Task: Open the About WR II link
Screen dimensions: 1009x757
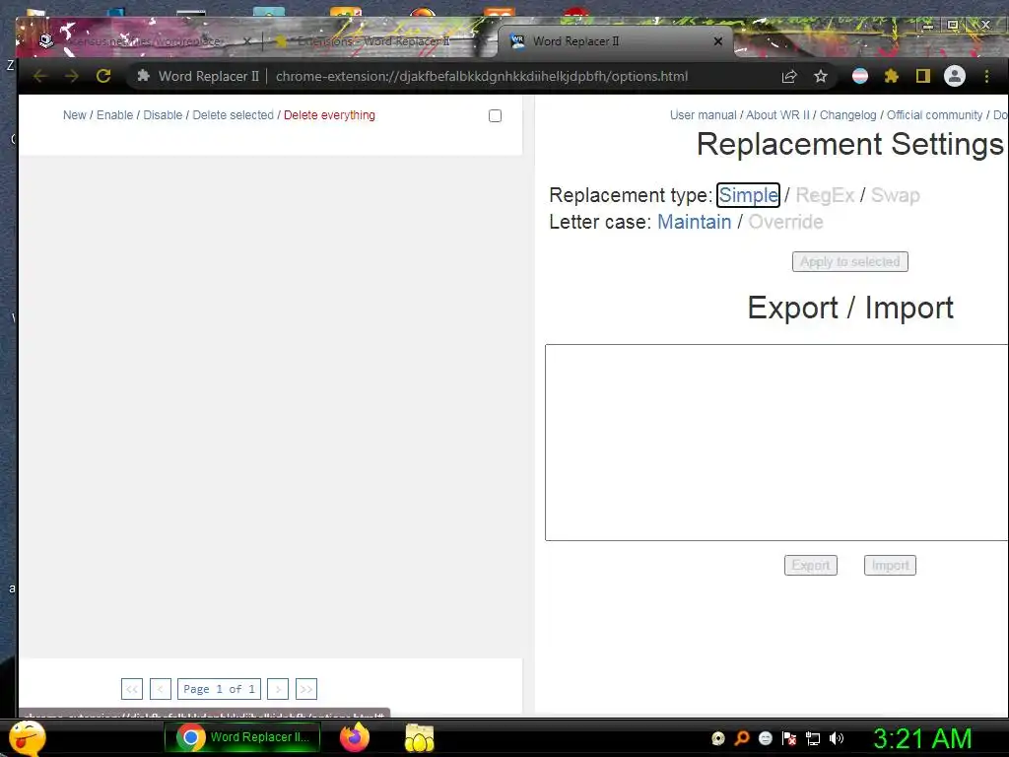Action: 777,115
